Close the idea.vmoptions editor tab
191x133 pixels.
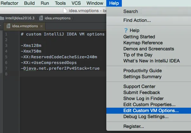pos(41,26)
